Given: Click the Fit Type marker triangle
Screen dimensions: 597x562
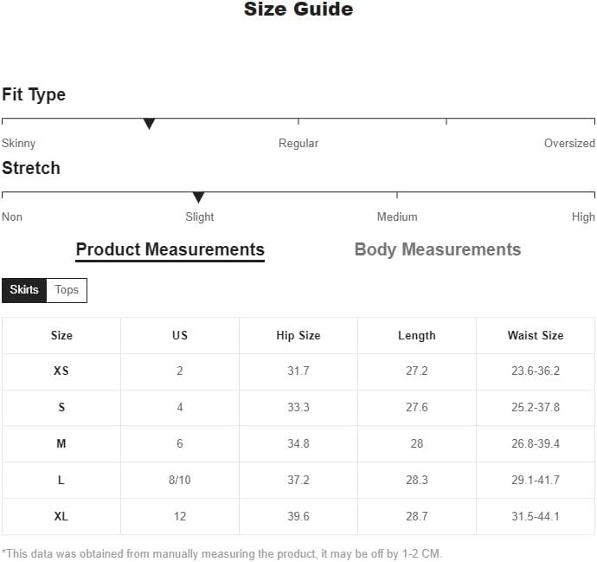Looking at the screenshot, I should pyautogui.click(x=149, y=124).
